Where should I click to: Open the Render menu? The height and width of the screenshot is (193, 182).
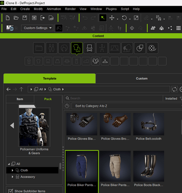tap(70, 9)
